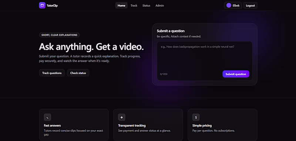The width and height of the screenshot is (296, 141).
Task: Click the Submit question button
Action: [x=236, y=74]
